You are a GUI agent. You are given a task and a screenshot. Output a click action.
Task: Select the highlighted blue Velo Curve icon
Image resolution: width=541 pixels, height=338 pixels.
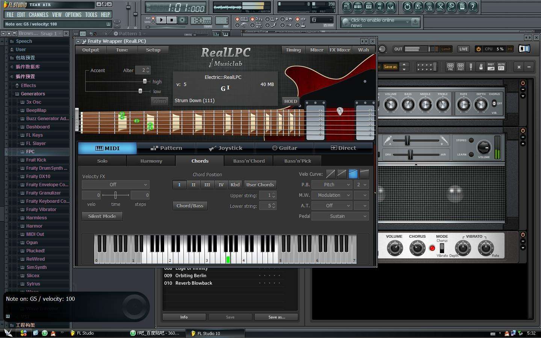(x=353, y=174)
